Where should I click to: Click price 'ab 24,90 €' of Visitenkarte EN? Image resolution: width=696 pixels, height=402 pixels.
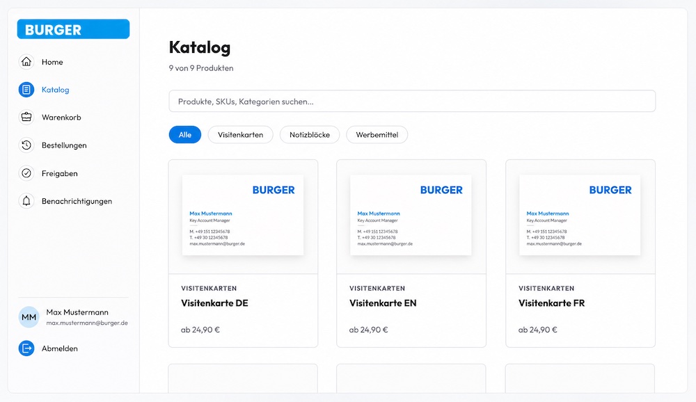tap(368, 330)
